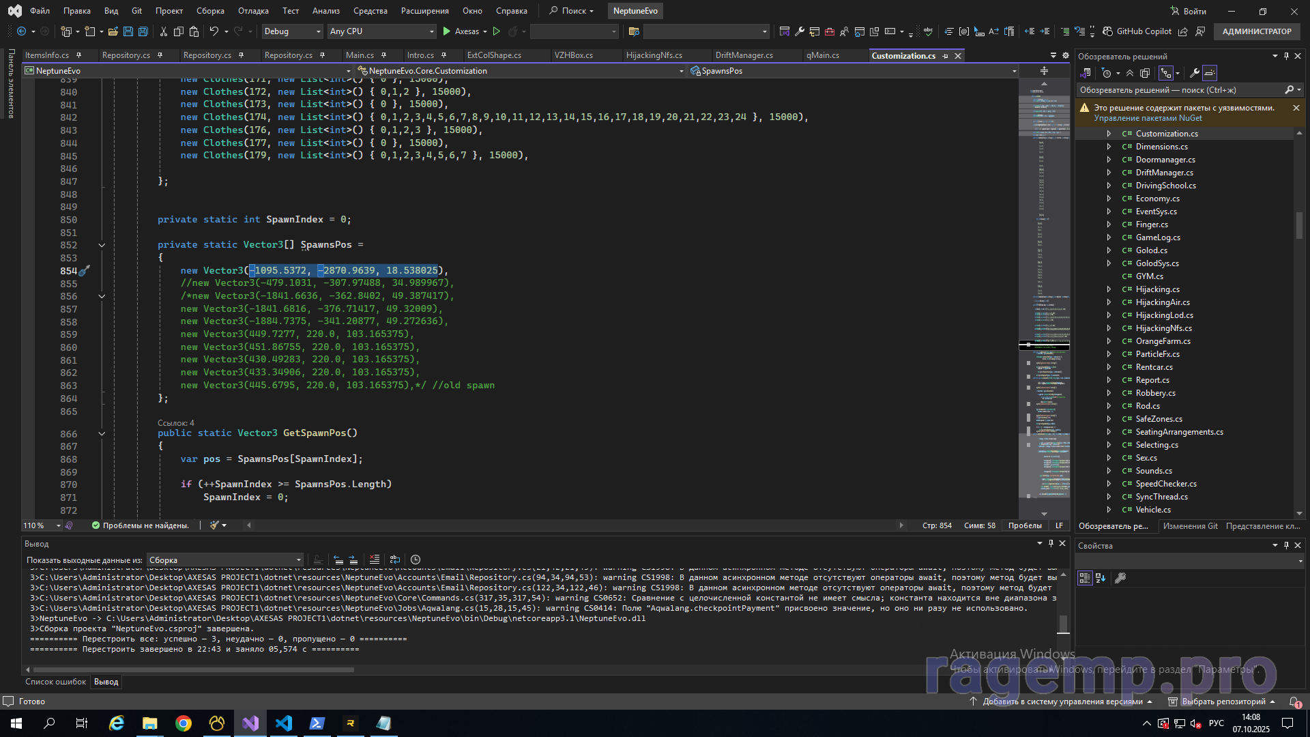Open the Debug configuration dropdown
This screenshot has height=737, width=1310.
click(292, 31)
